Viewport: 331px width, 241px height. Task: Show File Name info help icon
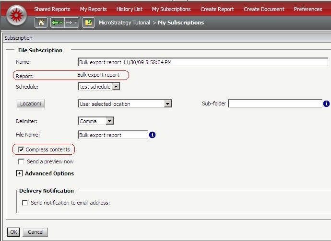[x=152, y=135]
